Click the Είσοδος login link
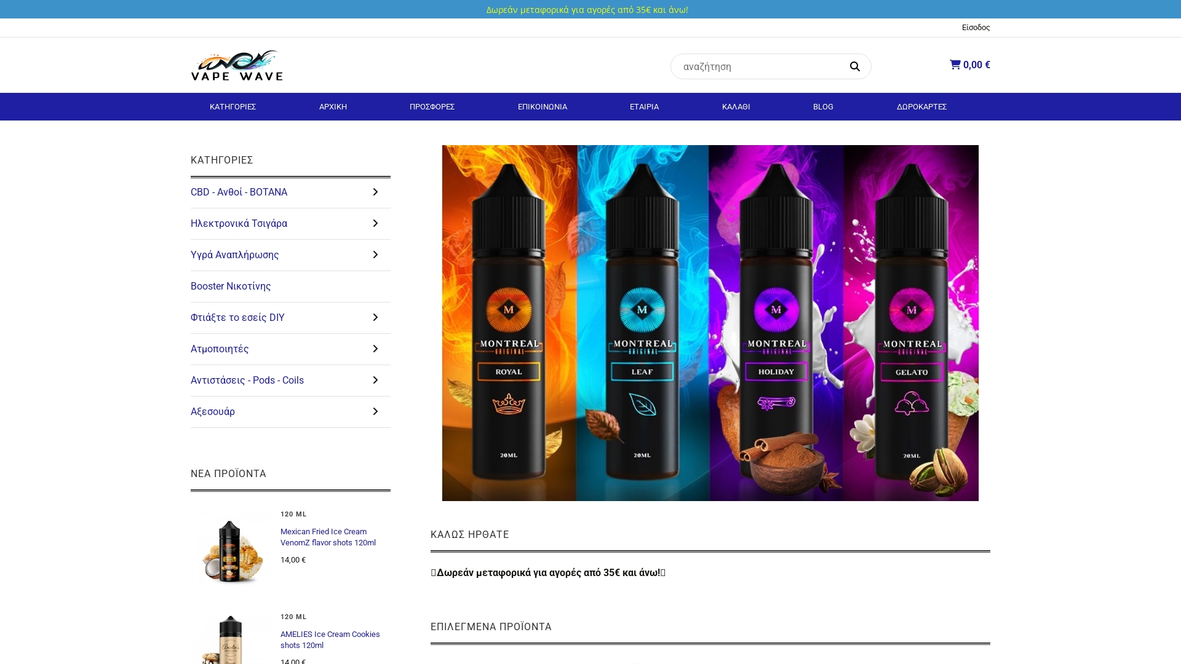This screenshot has height=664, width=1181. (x=976, y=27)
